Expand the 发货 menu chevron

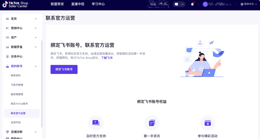click(36, 19)
